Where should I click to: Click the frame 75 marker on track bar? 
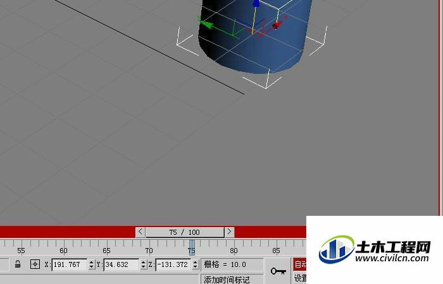(x=192, y=247)
